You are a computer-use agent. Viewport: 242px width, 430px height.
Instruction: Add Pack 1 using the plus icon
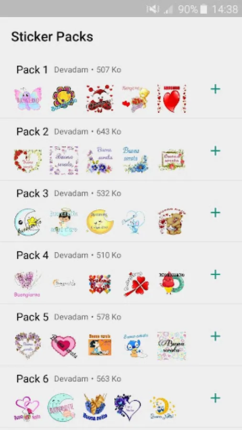point(215,89)
